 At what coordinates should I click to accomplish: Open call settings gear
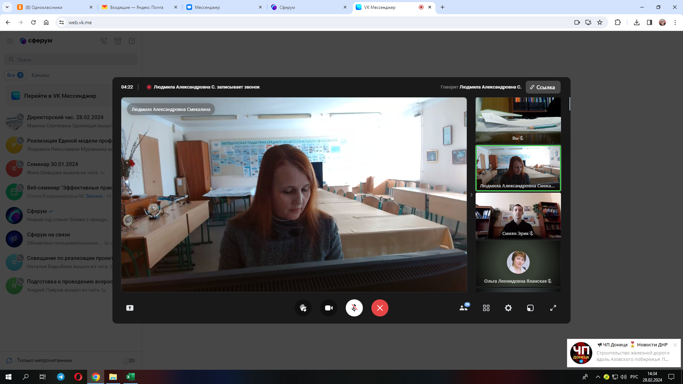pos(508,308)
